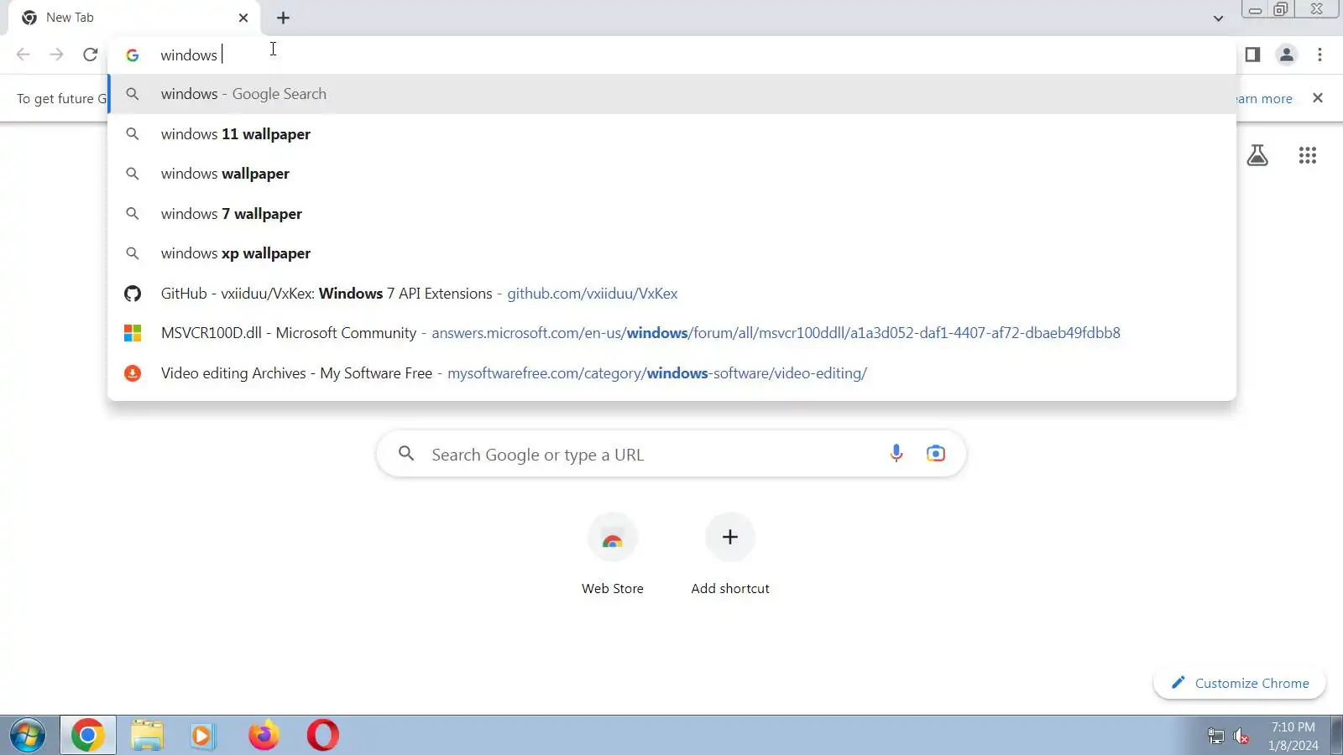
Task: Open Chrome's three-dot menu
Action: [1319, 55]
